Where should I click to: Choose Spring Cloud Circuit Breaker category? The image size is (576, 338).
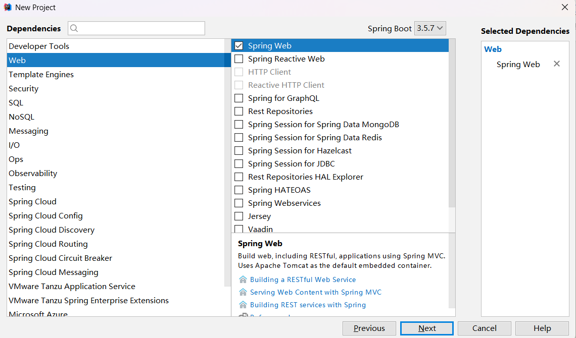coord(116,258)
